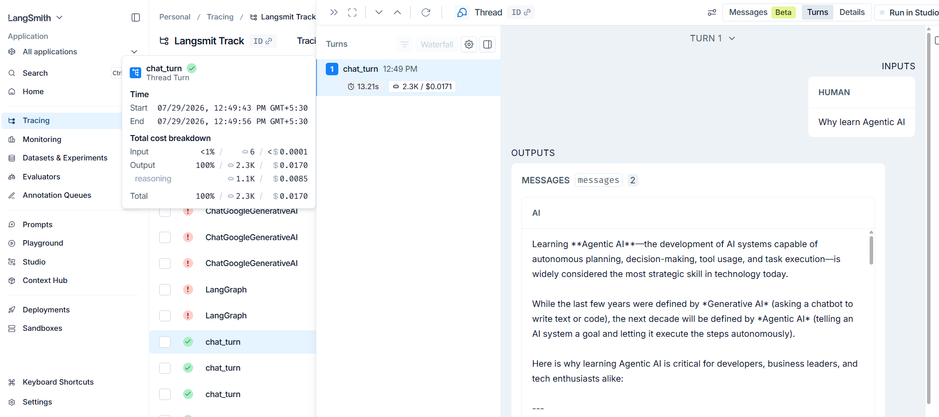The width and height of the screenshot is (939, 417).
Task: Check the second LangGraph row checkbox
Action: coord(165,315)
